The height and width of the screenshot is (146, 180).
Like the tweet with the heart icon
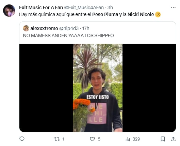pos(92,139)
